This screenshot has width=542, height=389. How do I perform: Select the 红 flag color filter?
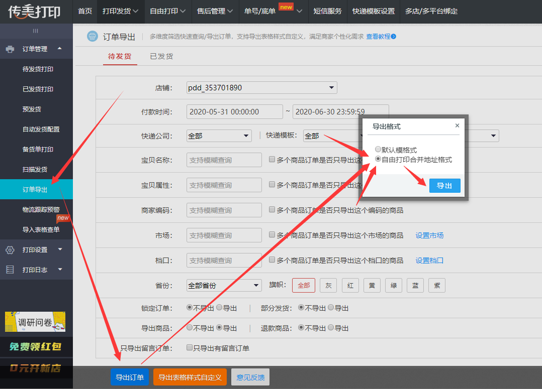click(350, 285)
